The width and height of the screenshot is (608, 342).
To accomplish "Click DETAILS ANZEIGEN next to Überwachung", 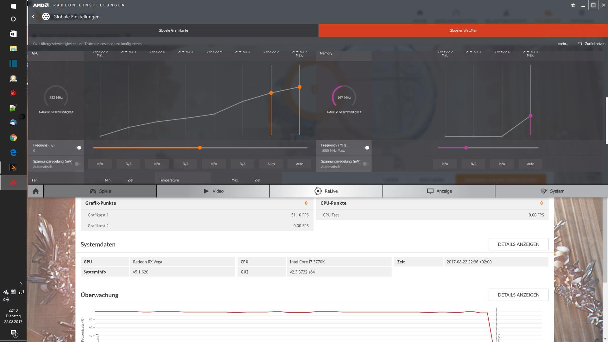I will click(518, 295).
